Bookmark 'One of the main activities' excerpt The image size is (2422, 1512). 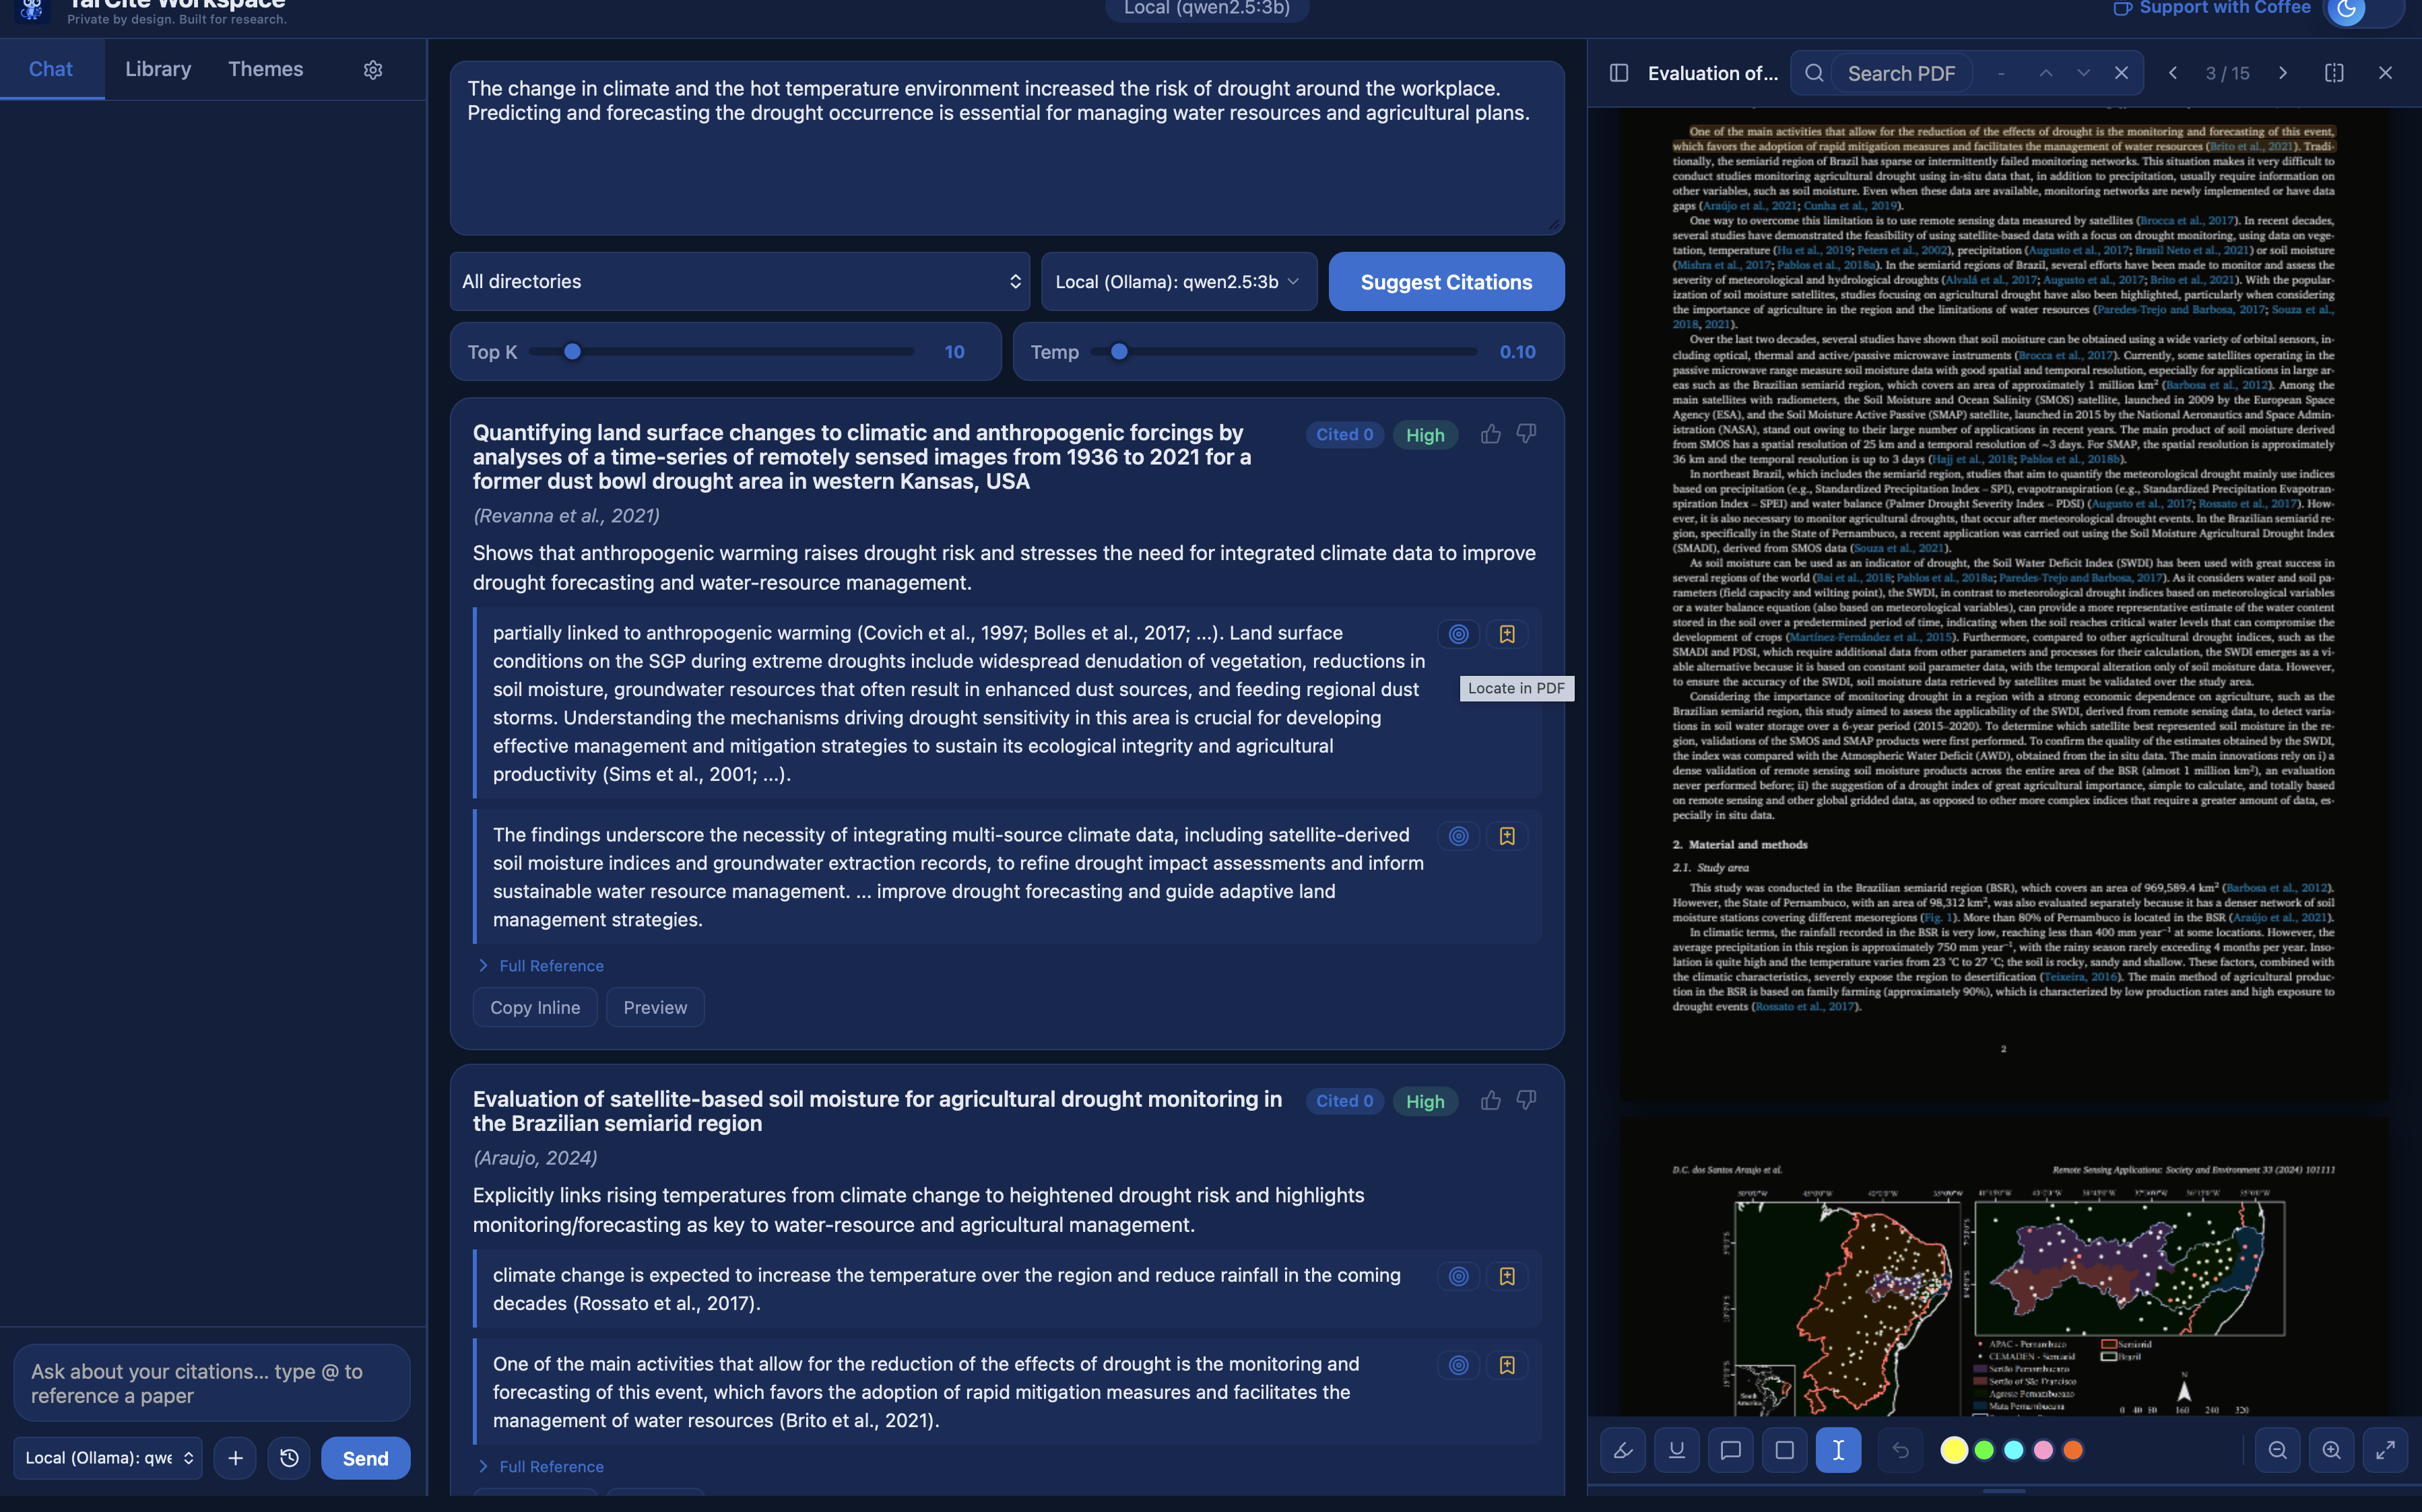pos(1507,1365)
